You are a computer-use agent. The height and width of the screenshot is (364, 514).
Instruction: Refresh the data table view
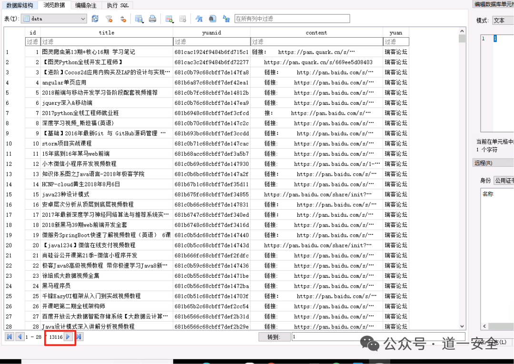[x=95, y=19]
